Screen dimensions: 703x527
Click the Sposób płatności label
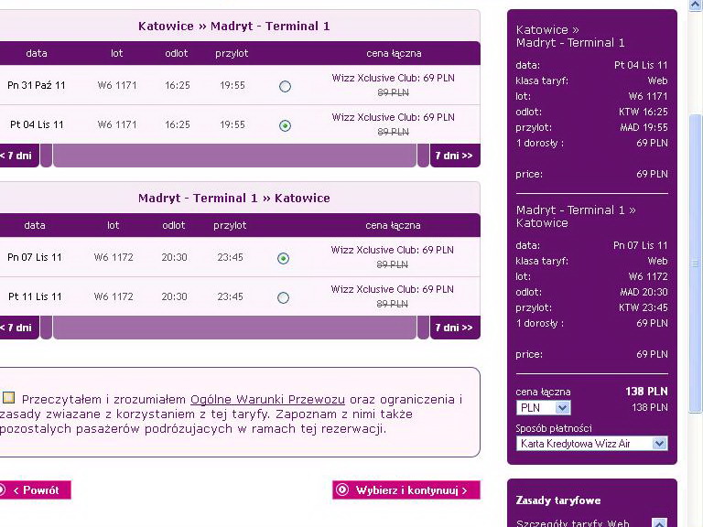(554, 428)
